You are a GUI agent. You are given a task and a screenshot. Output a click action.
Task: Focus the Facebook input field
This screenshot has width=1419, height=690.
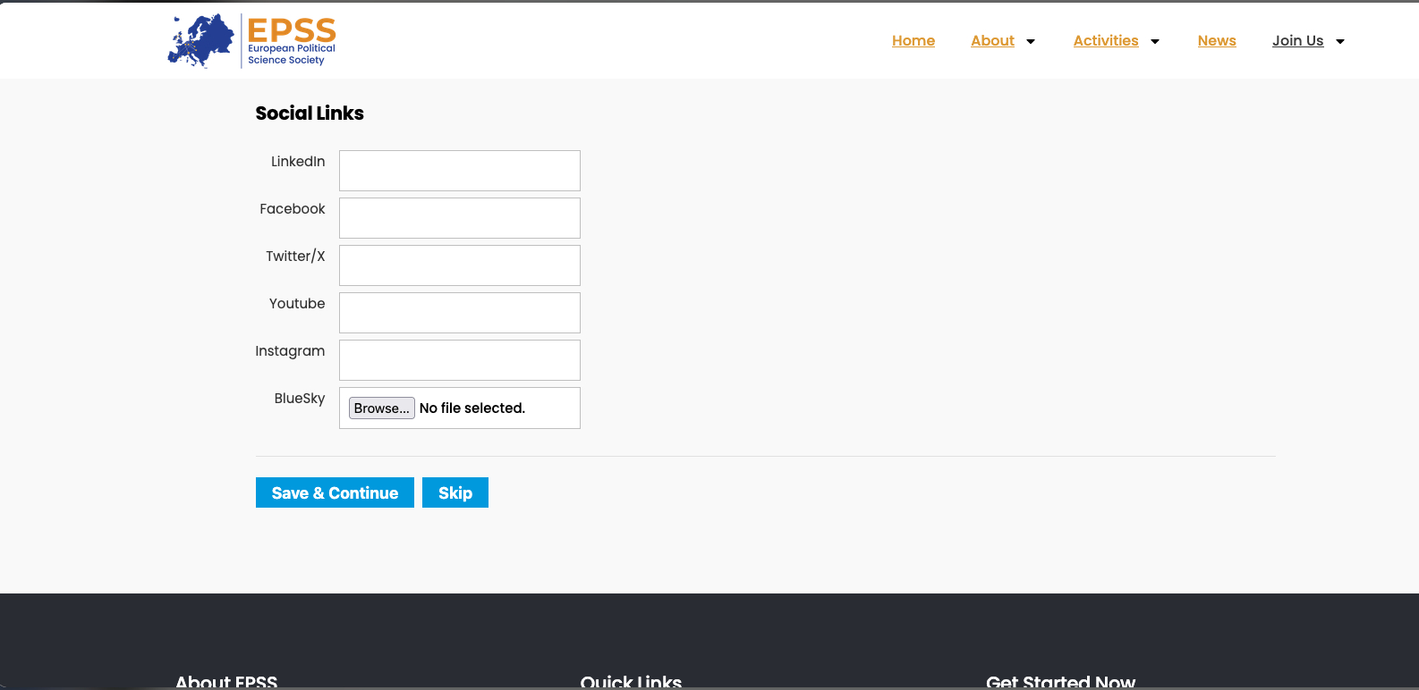pyautogui.click(x=459, y=218)
